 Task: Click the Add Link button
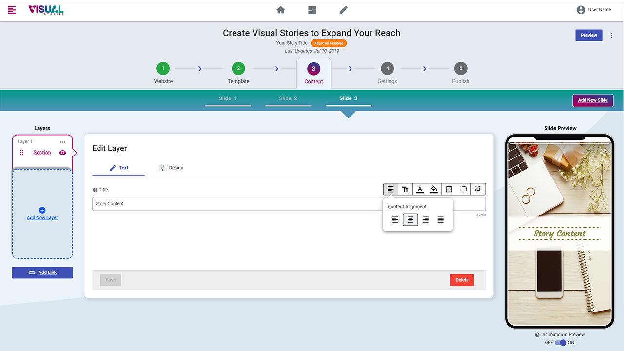click(42, 273)
